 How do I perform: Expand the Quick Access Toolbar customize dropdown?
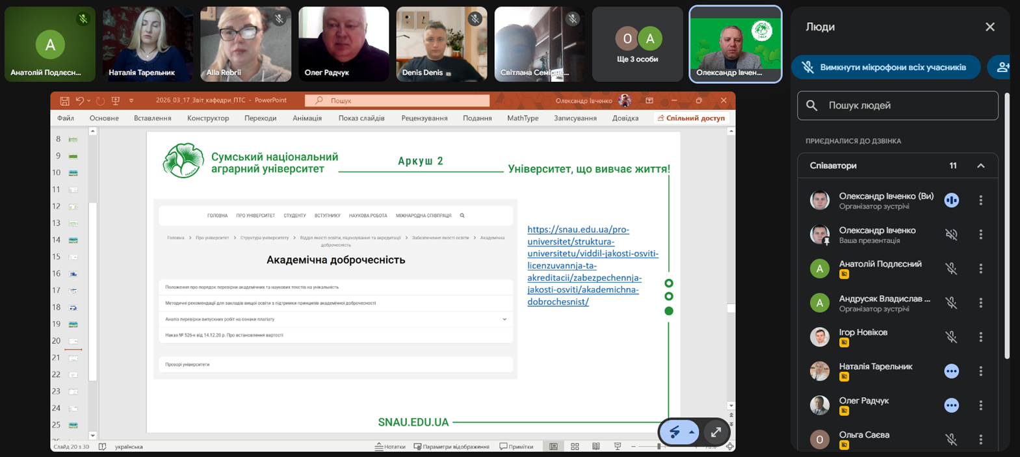point(131,101)
